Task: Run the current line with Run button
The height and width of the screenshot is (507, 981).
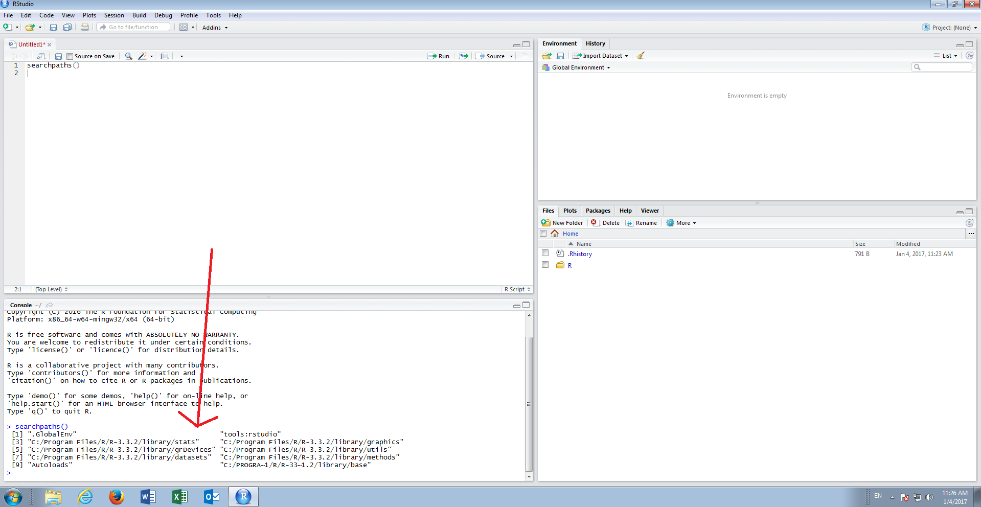Action: pos(439,56)
